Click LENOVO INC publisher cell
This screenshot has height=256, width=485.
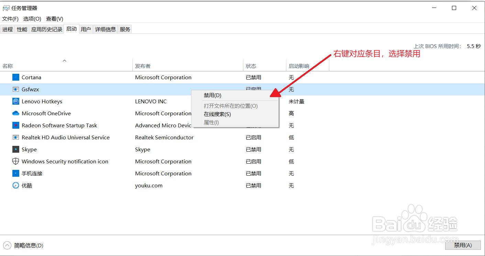coord(151,101)
